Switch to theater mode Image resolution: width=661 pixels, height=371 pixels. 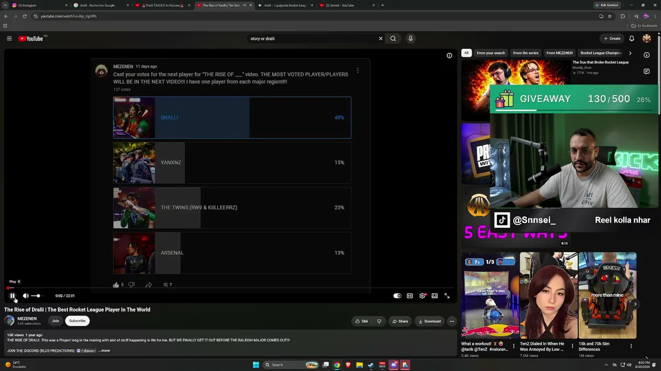coord(435,296)
